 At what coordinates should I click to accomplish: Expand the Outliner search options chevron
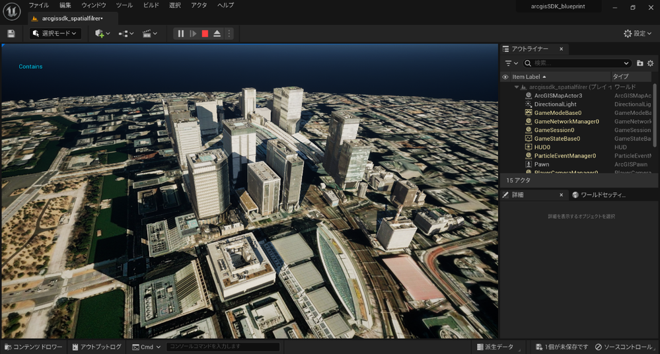tap(626, 63)
